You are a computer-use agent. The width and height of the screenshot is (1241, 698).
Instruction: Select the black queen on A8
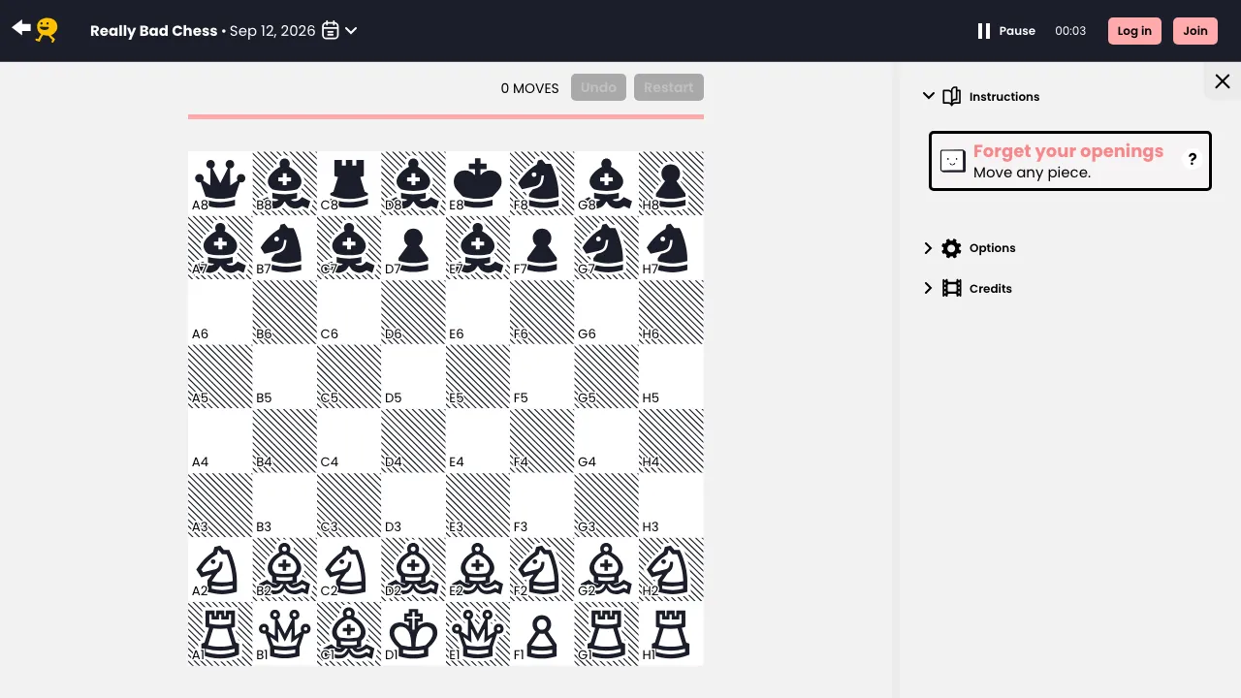pos(220,183)
